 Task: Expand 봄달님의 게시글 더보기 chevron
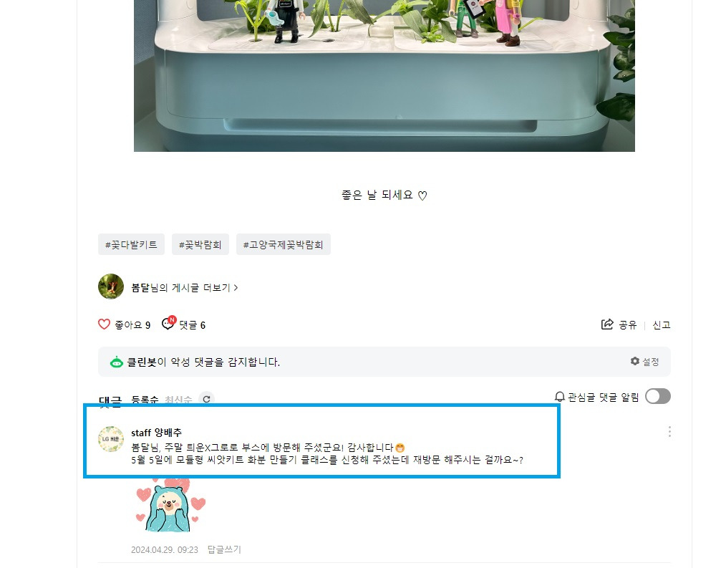236,288
